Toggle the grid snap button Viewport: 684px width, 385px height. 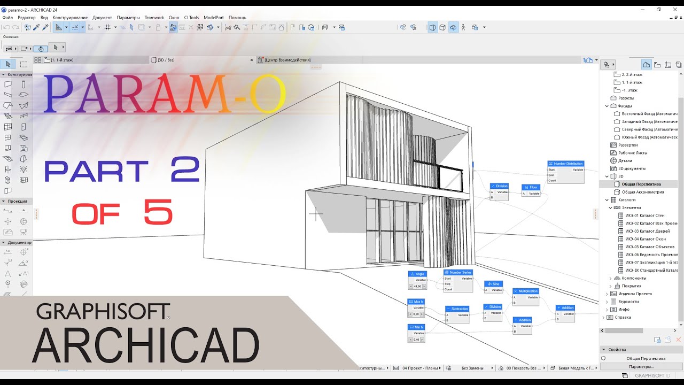(x=107, y=27)
